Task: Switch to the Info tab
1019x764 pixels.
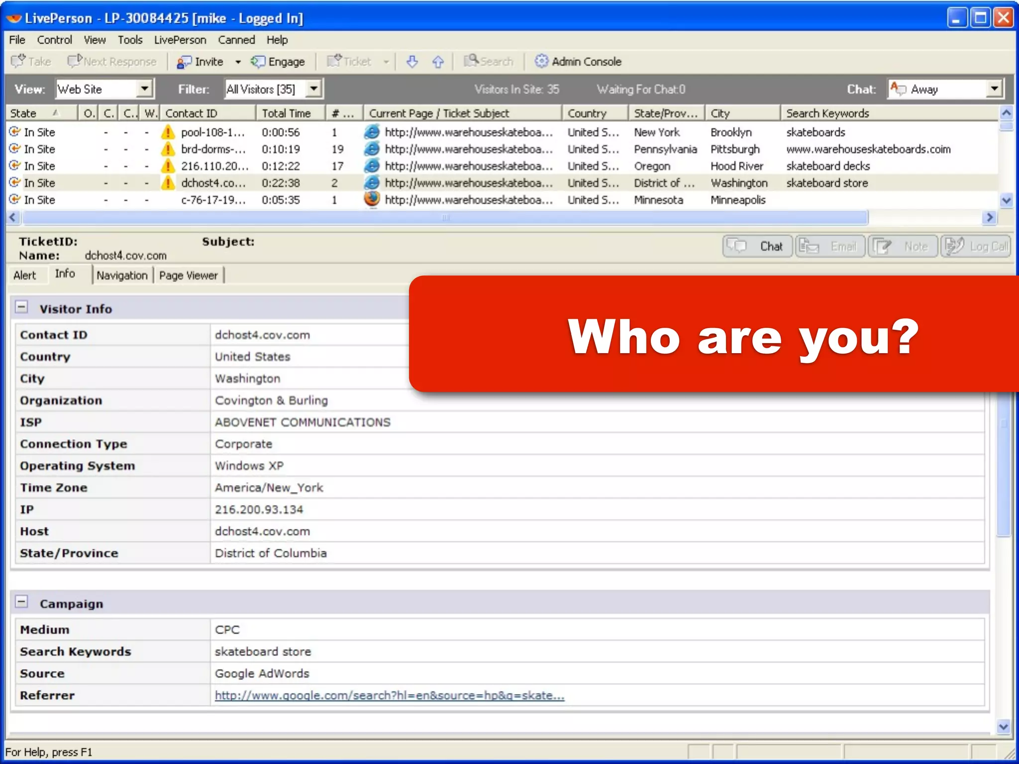Action: coord(65,274)
